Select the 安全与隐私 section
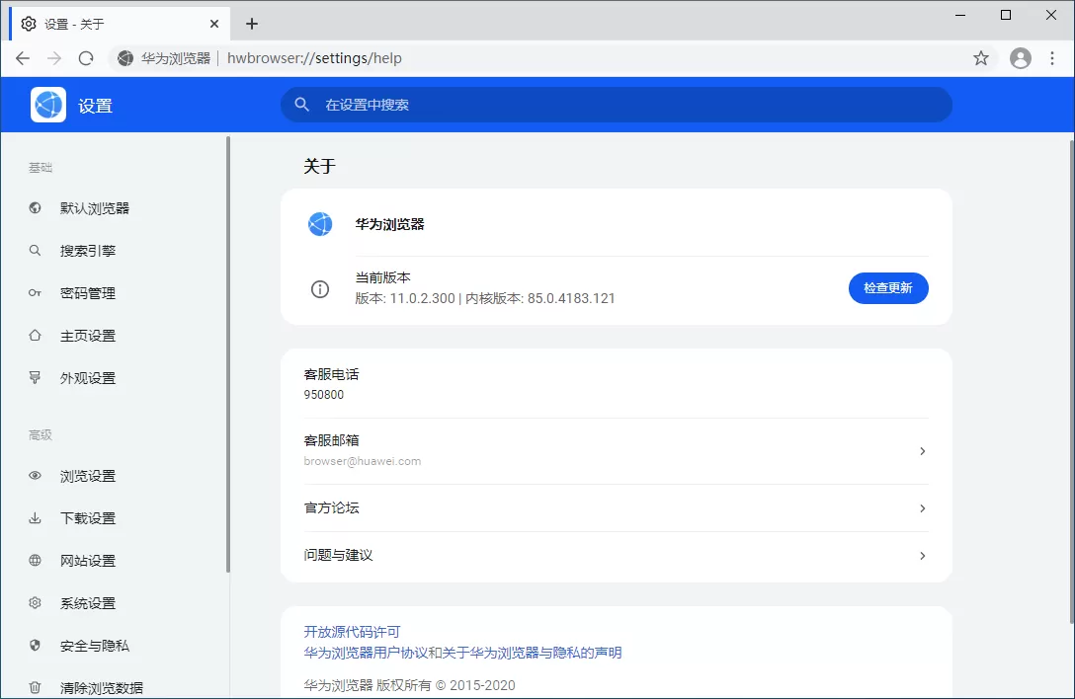Screen dimensions: 1075x699 (x=91, y=645)
